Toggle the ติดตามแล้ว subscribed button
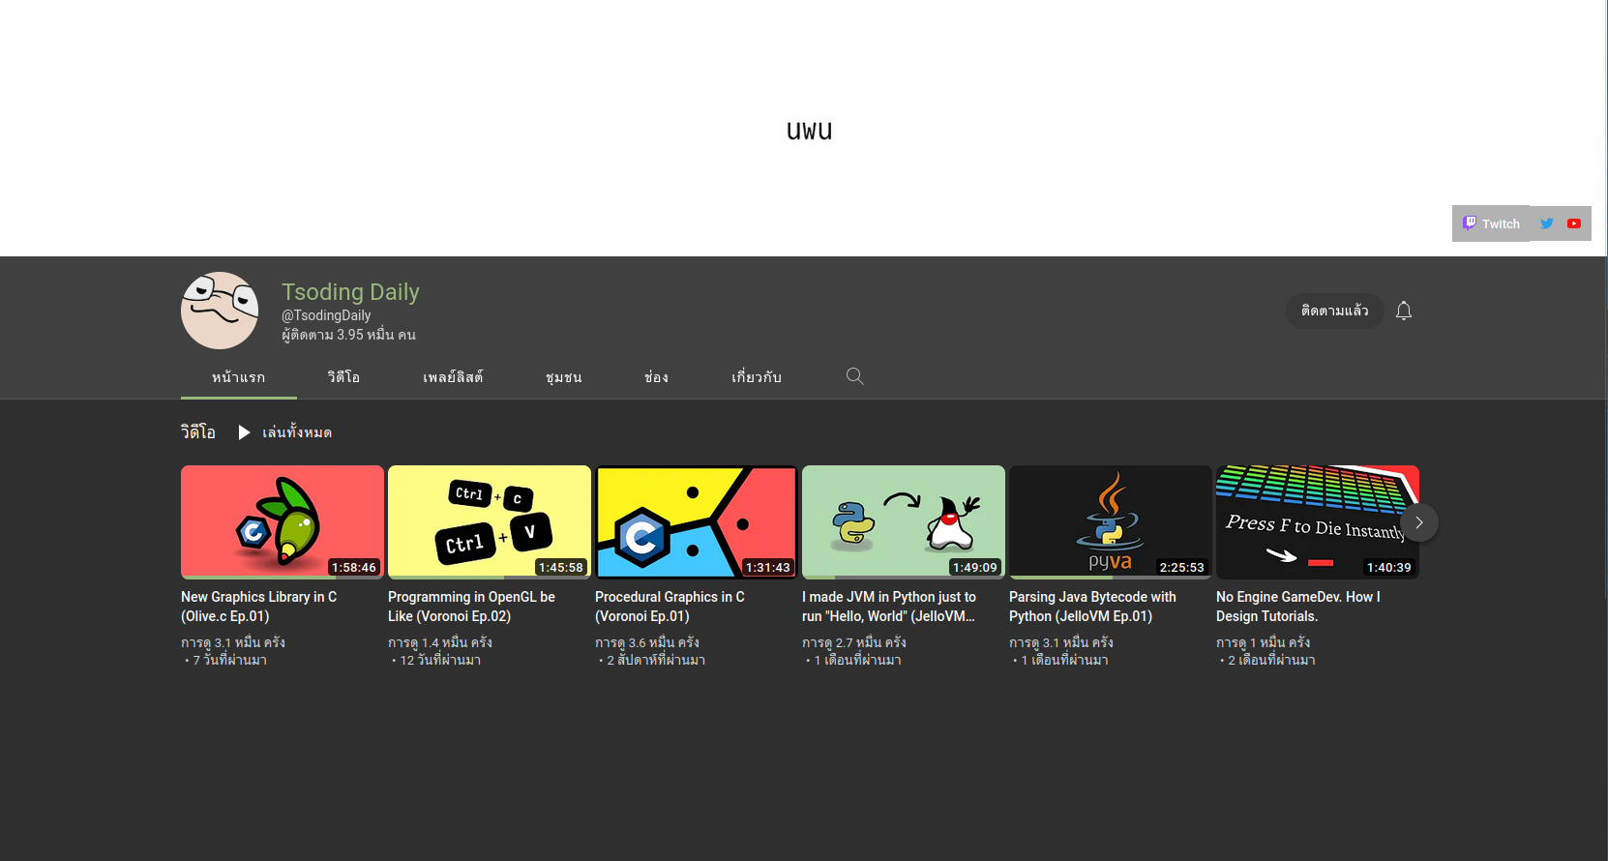 [1334, 311]
